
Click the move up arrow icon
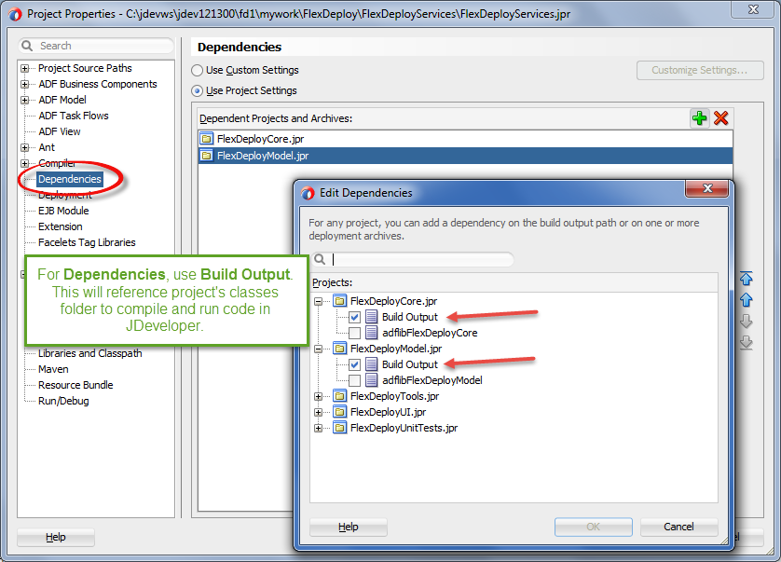[746, 300]
